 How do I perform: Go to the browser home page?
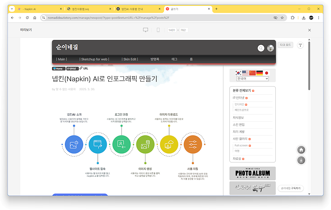tap(35, 18)
